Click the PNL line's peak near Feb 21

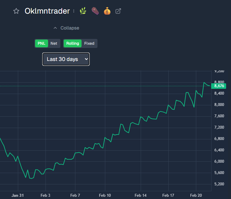pos(204,82)
